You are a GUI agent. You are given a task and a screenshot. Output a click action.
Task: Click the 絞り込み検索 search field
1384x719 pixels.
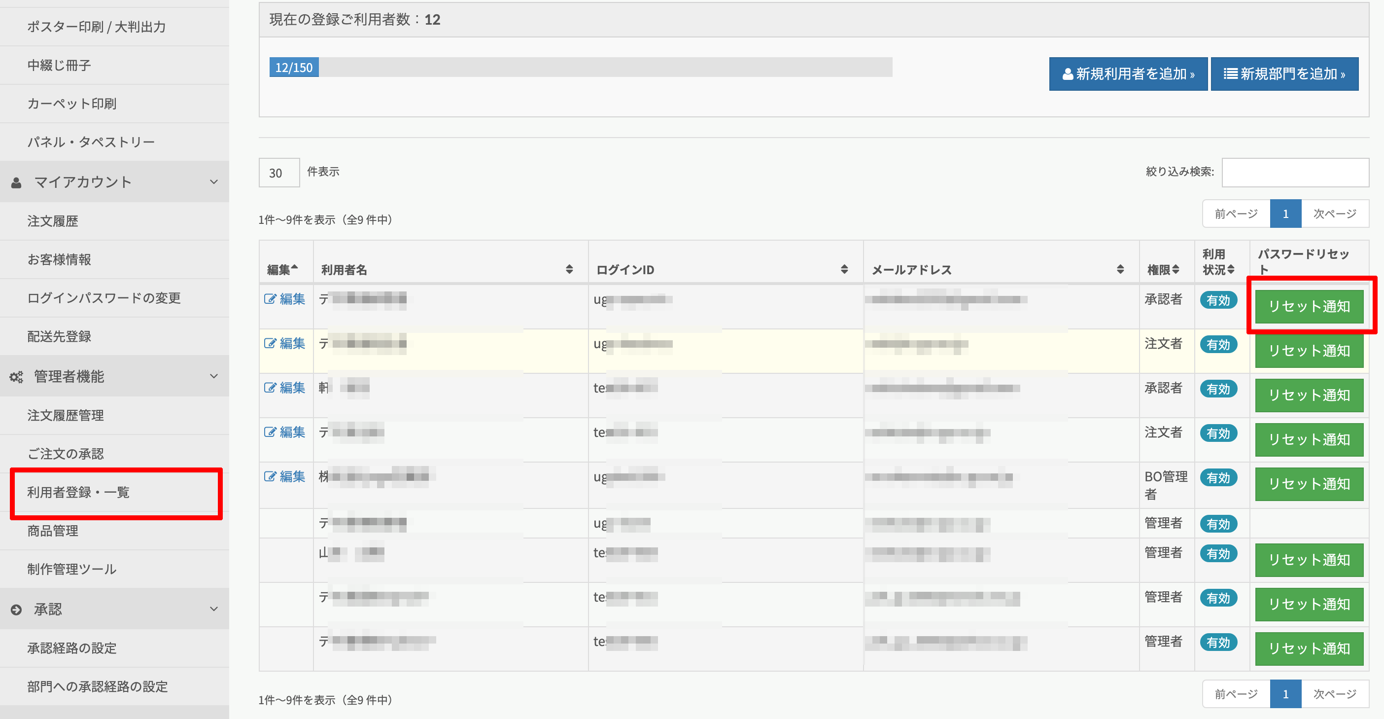click(1295, 173)
